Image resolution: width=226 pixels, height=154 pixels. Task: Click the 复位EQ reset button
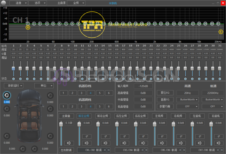[165, 93]
